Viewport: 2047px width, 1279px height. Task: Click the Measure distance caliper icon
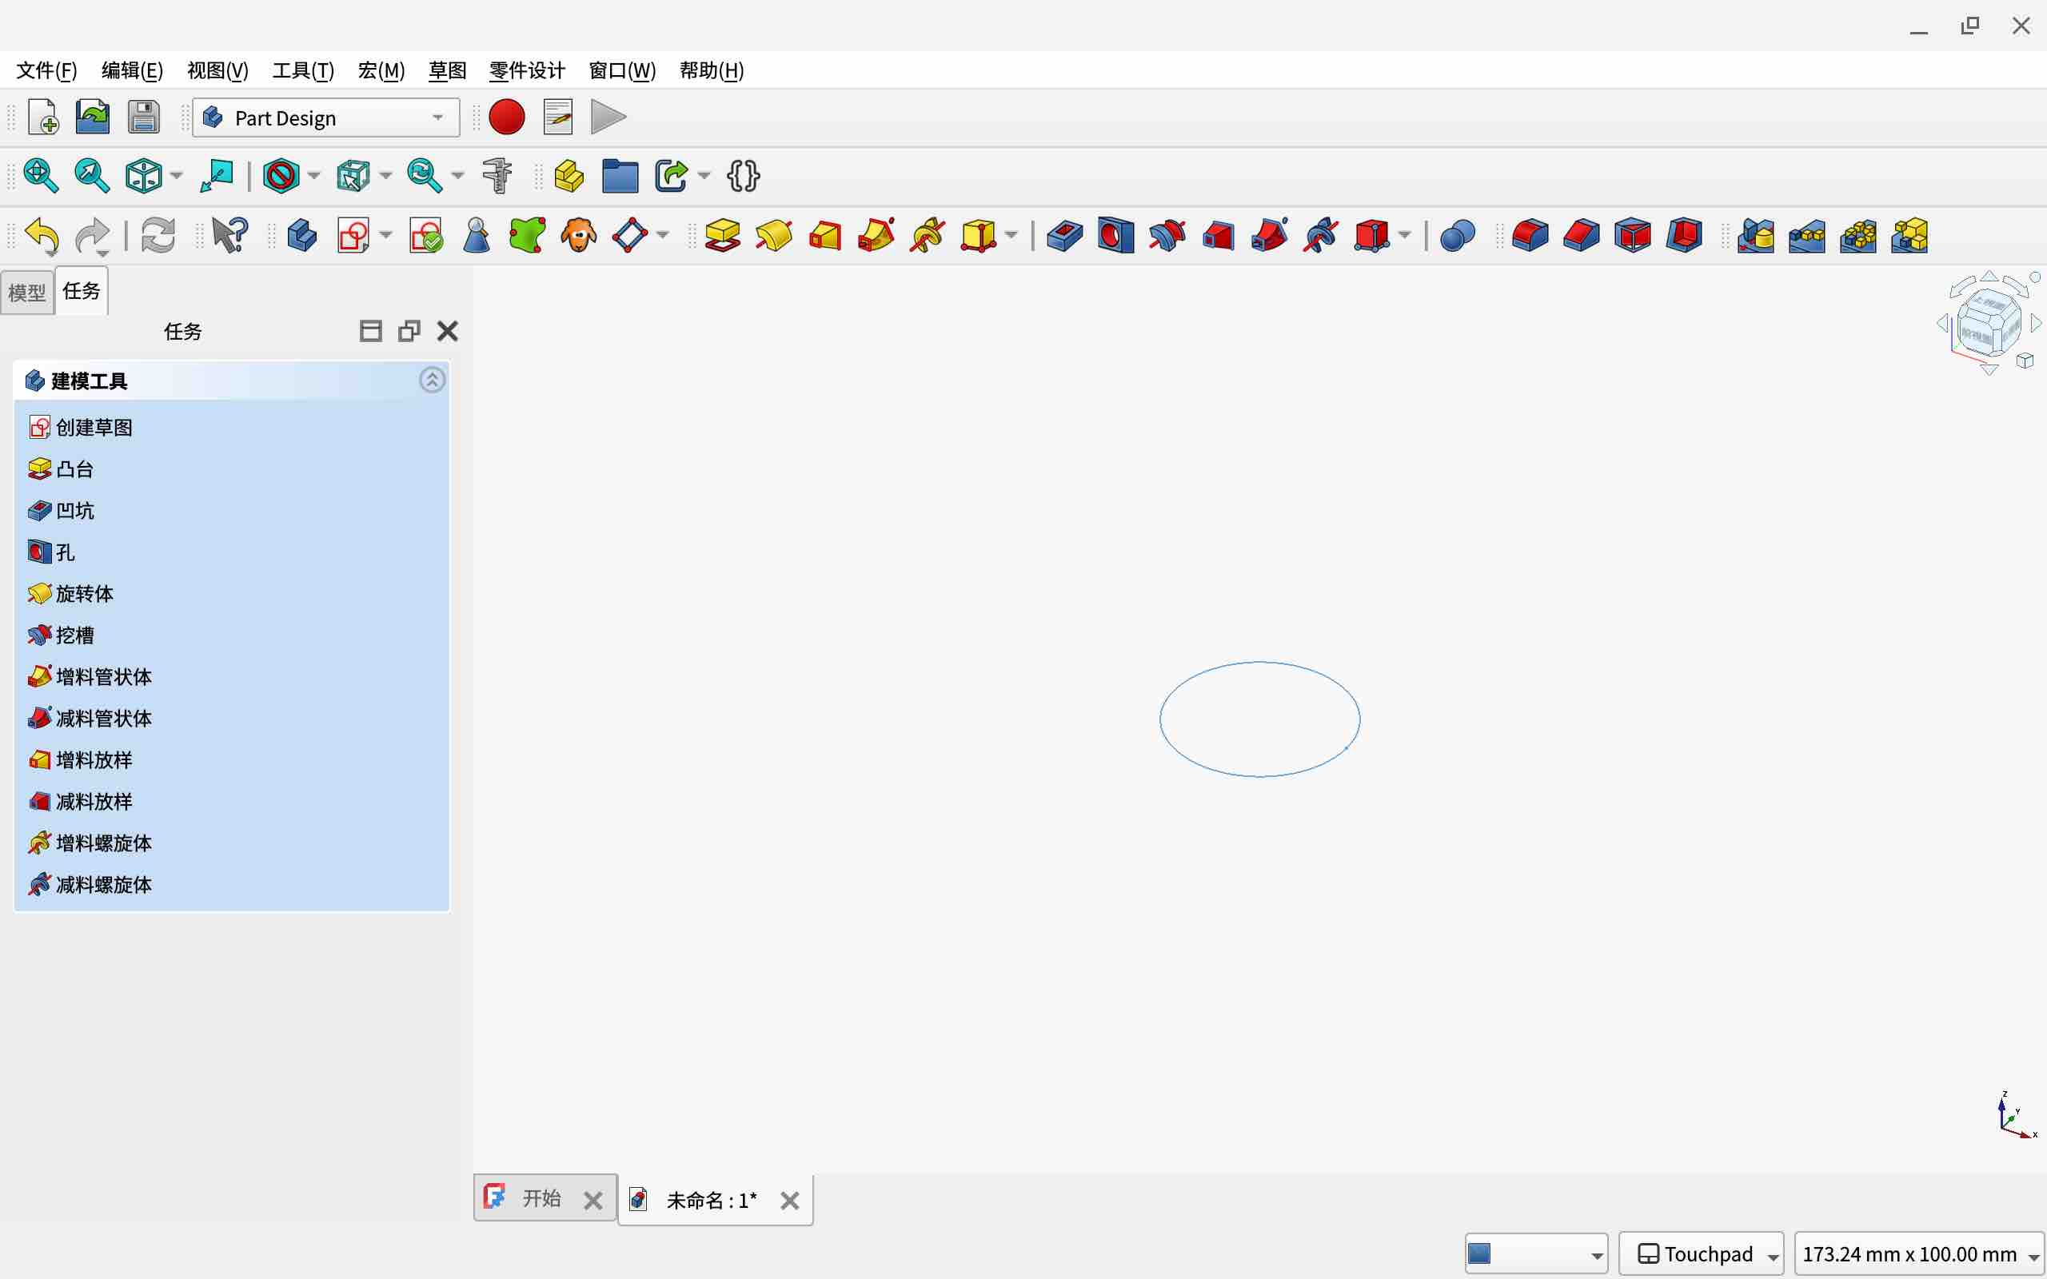tap(497, 176)
